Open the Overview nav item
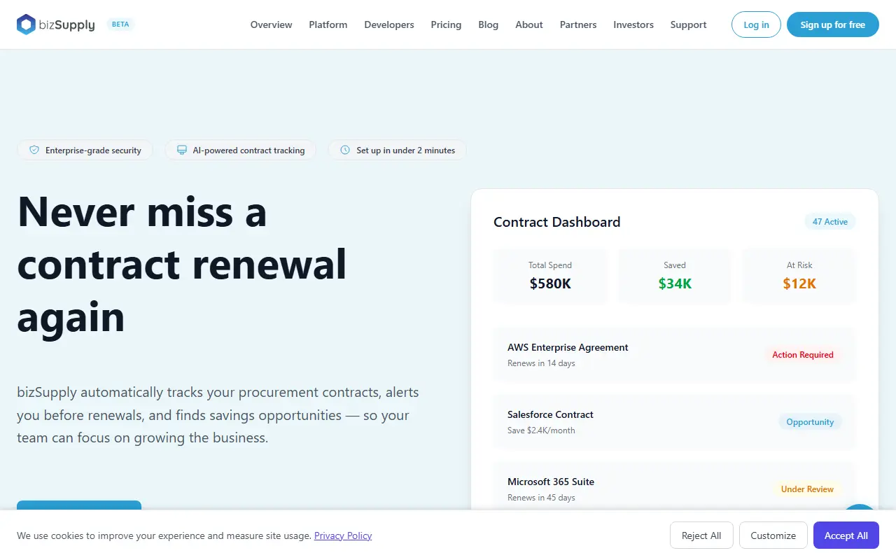The height and width of the screenshot is (560, 896). [271, 24]
